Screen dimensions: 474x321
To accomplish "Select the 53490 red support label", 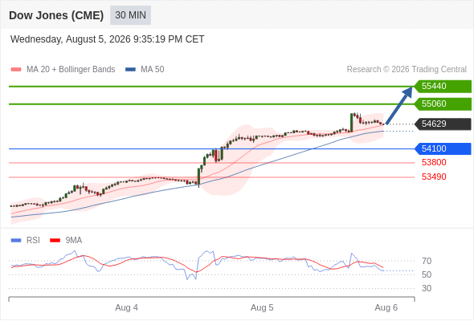I will pos(434,177).
